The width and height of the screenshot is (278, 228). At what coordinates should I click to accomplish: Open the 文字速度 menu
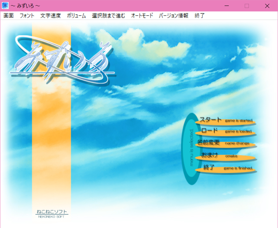click(51, 16)
